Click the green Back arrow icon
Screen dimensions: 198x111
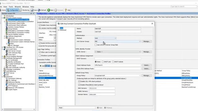click(x=49, y=10)
